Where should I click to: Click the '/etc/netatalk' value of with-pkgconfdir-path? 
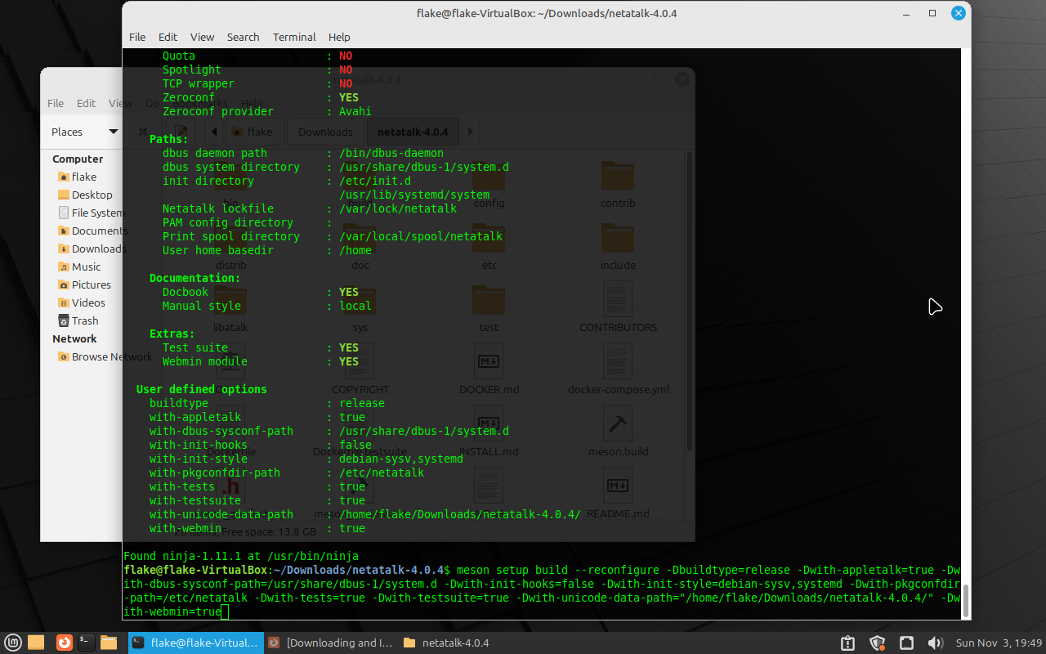[382, 473]
